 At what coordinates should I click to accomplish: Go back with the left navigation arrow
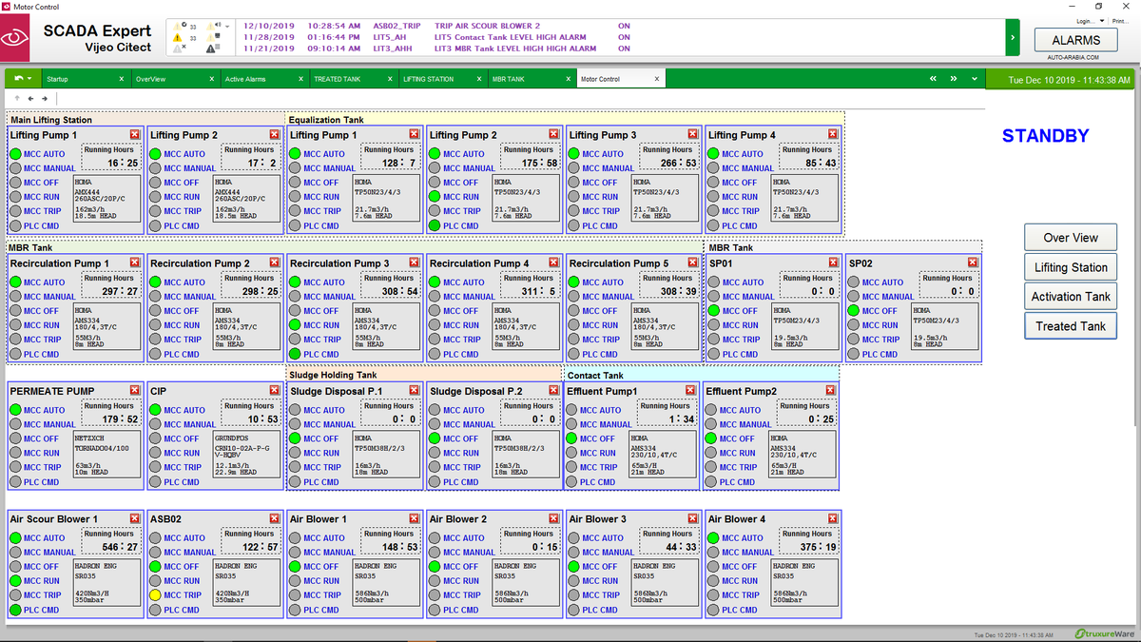click(30, 98)
